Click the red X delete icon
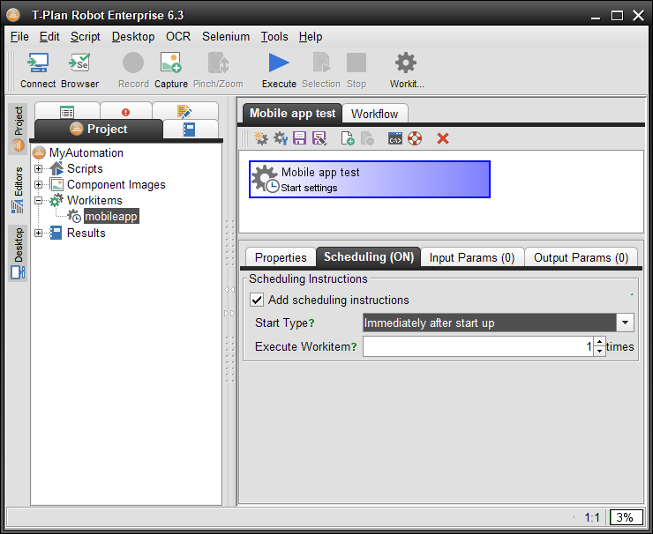The width and height of the screenshot is (653, 534). click(443, 138)
